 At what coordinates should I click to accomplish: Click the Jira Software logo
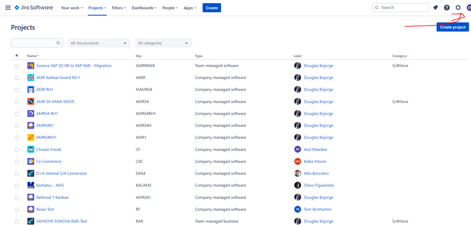click(33, 8)
